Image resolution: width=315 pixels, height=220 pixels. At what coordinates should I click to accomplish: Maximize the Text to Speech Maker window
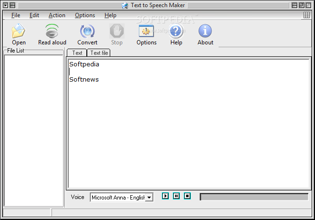(302, 5)
